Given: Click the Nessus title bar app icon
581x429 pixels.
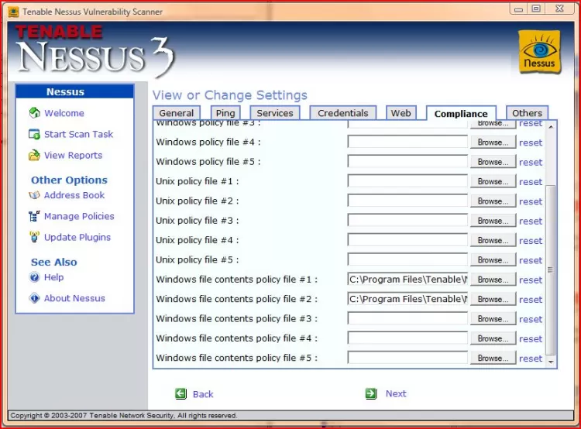Looking at the screenshot, I should tap(13, 12).
